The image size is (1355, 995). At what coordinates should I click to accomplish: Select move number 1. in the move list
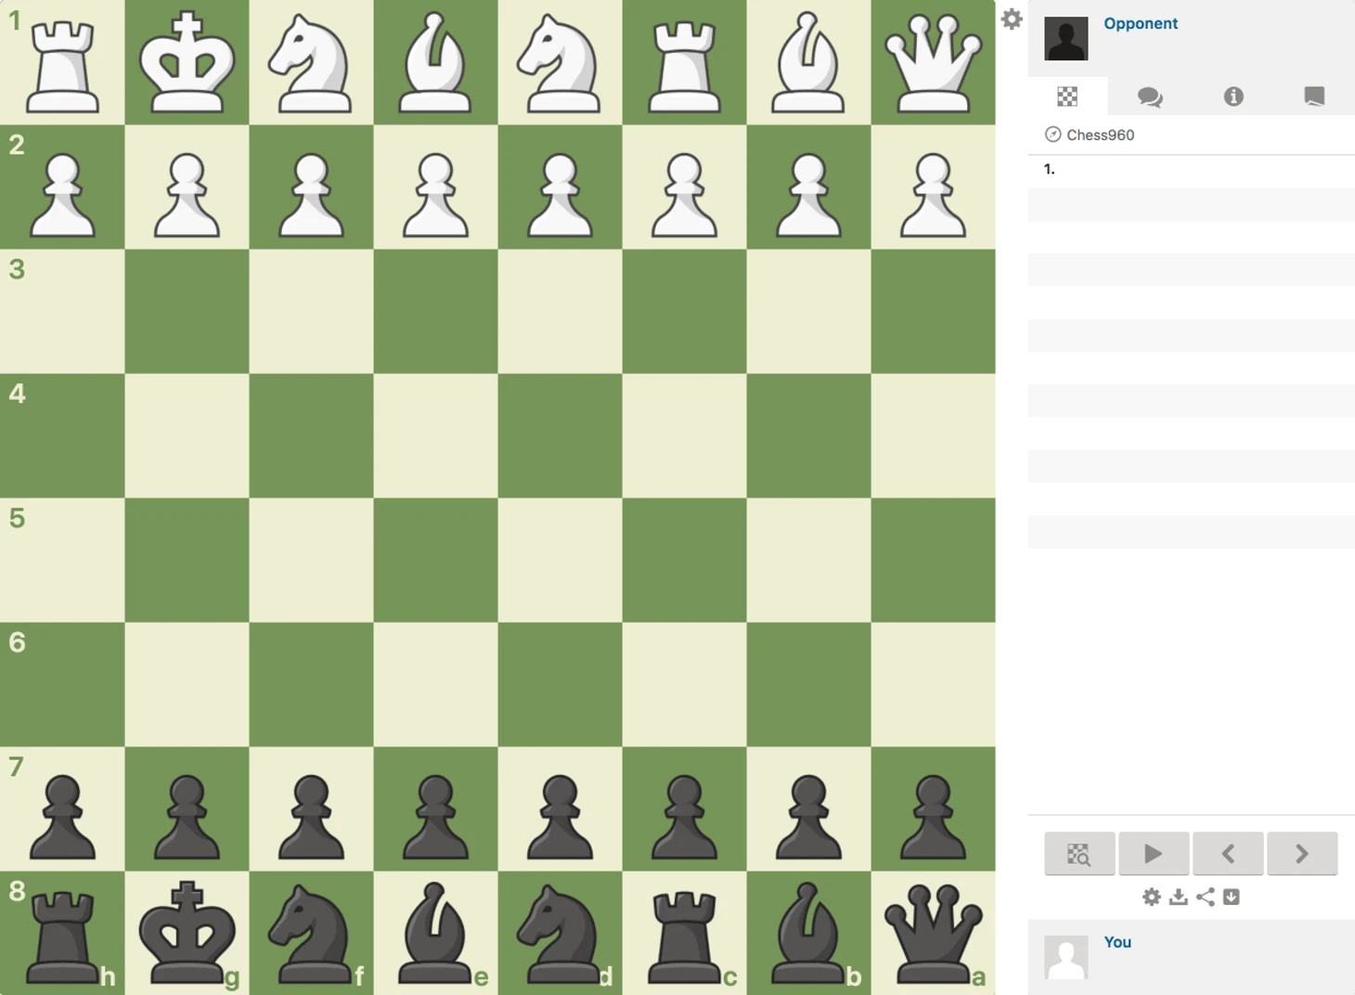coord(1050,169)
